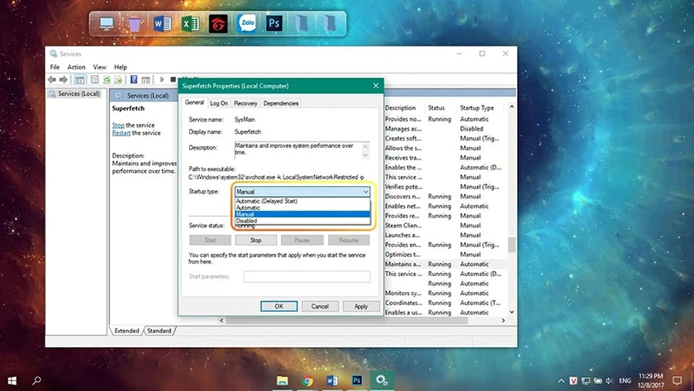Click the Stop Service square icon
Viewport: 694px width, 391px height.
pyautogui.click(x=173, y=79)
